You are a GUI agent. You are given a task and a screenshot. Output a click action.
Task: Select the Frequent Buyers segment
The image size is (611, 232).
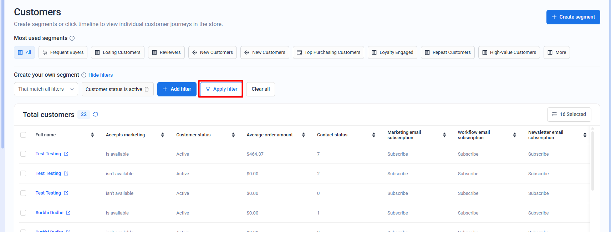(x=63, y=52)
